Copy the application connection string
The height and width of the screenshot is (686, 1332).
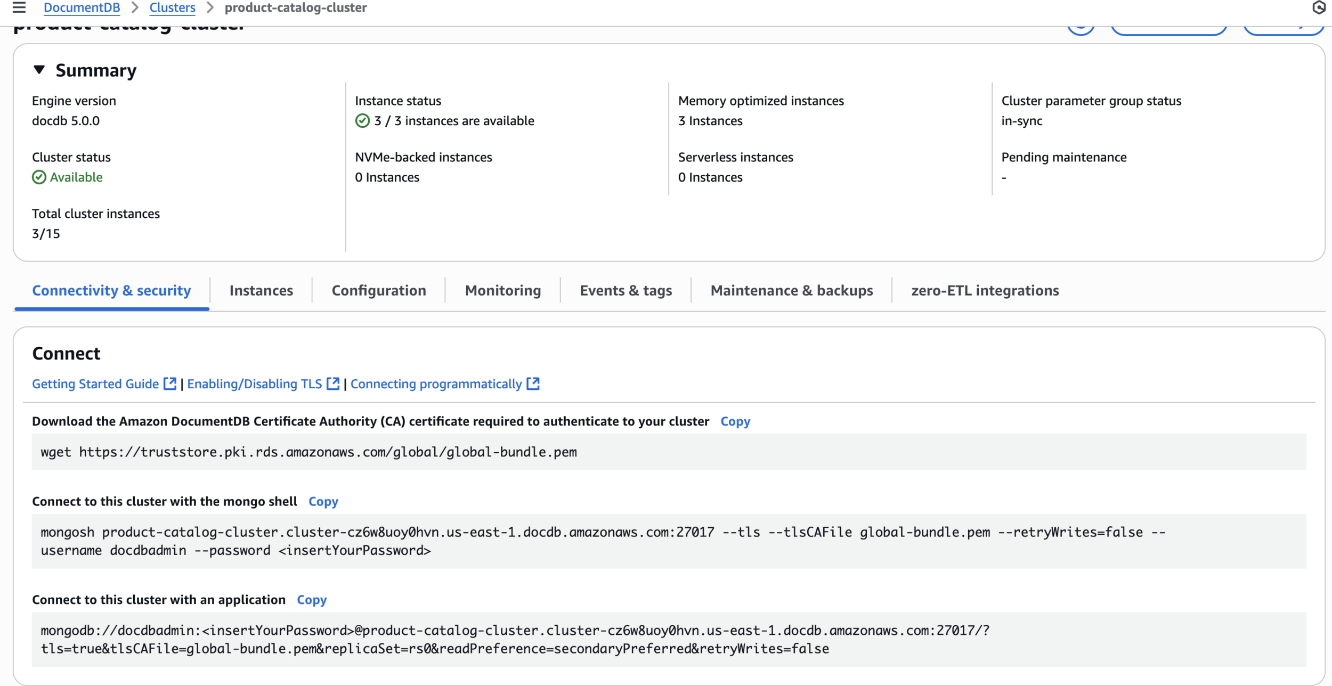click(x=312, y=600)
